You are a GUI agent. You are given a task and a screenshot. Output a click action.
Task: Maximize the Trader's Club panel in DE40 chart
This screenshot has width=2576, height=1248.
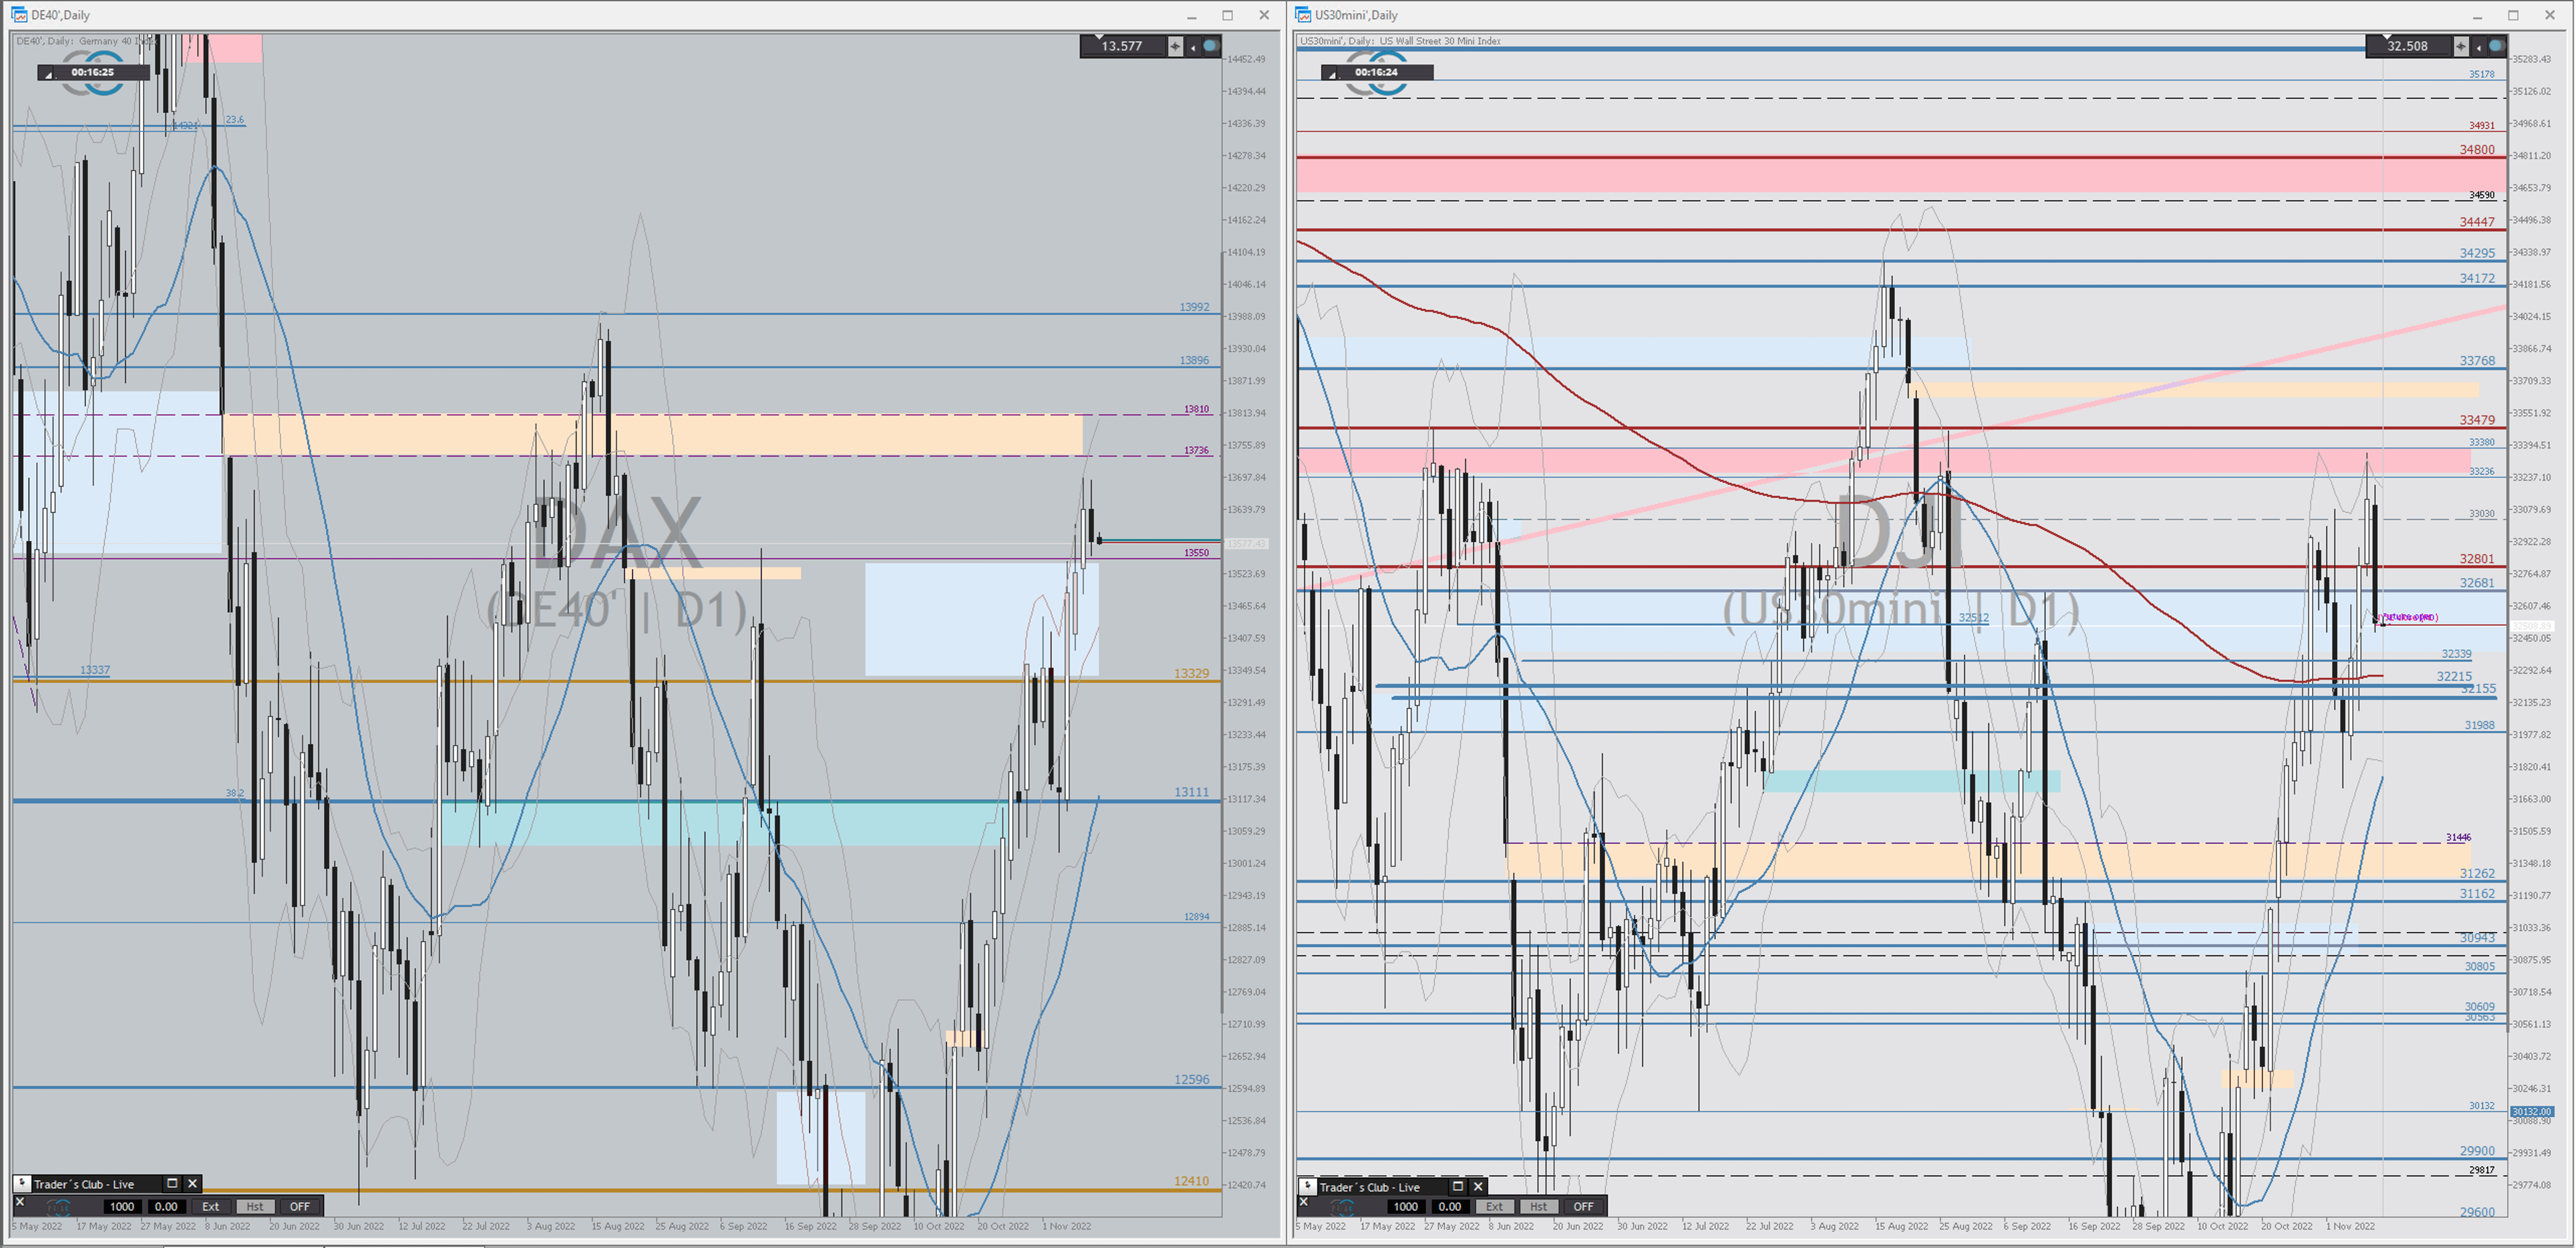tap(172, 1183)
